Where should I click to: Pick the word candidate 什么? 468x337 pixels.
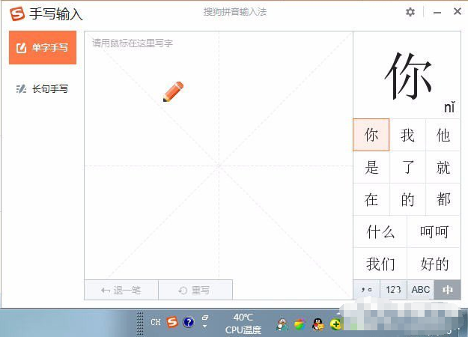point(380,231)
